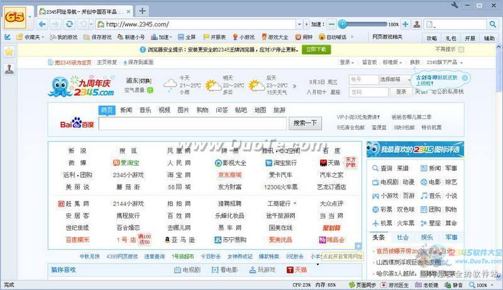Switch weather city via 切换
Viewport: 503px width, 290px height.
[x=146, y=81]
